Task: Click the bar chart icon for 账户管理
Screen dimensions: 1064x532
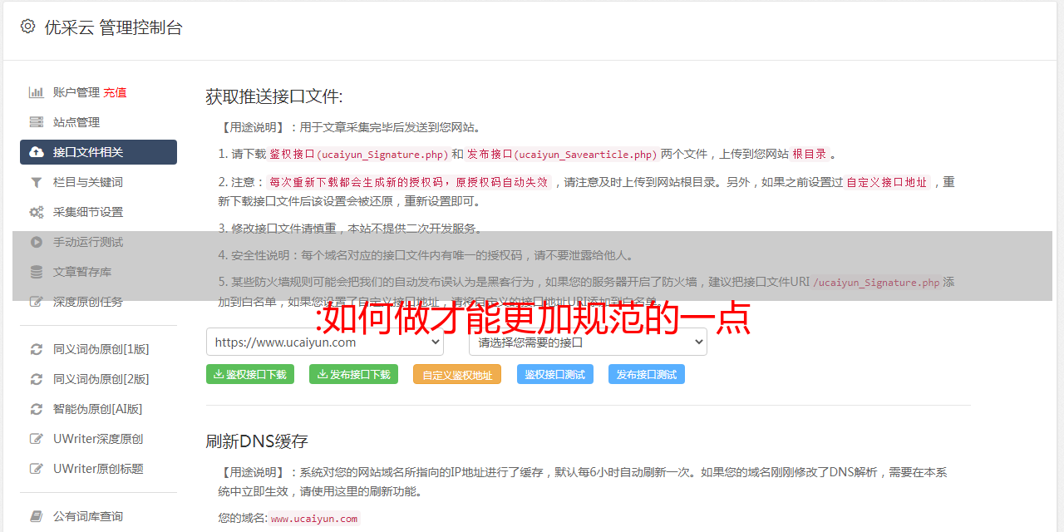Action: pos(37,92)
